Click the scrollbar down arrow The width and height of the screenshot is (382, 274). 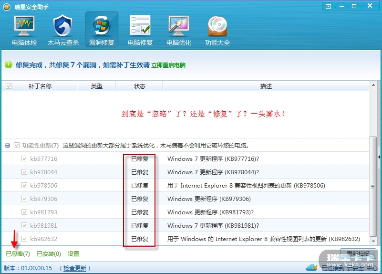pyautogui.click(x=373, y=242)
